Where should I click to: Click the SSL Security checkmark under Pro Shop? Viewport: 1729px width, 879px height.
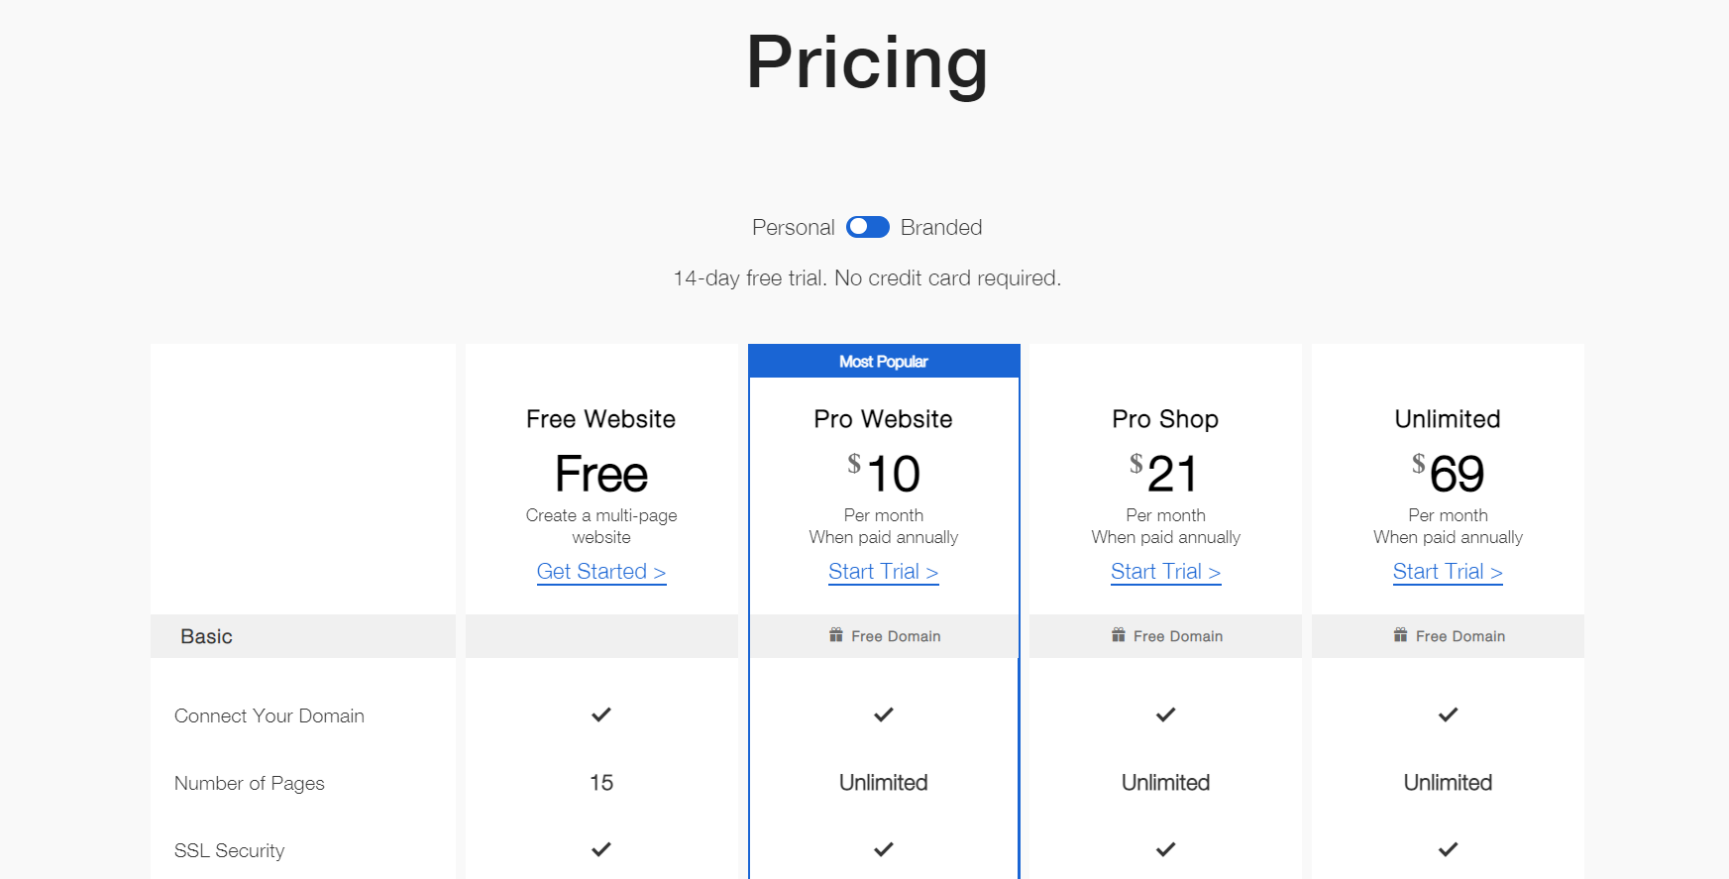1165,849
